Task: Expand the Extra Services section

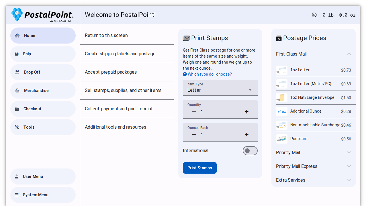Action: click(313, 180)
